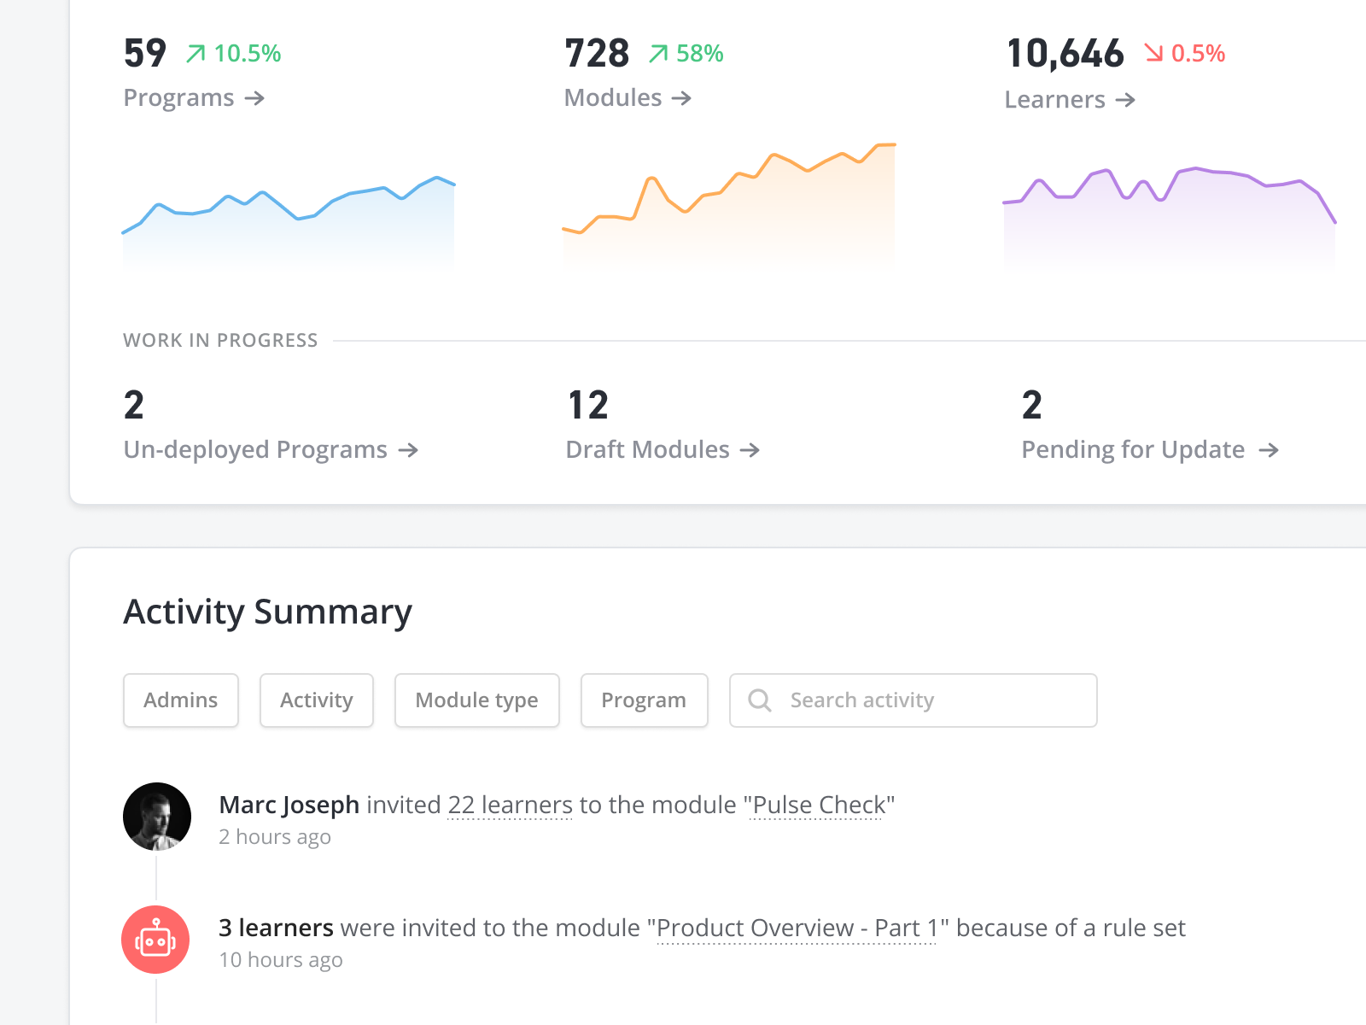Click the Pending for Update arrow icon

tap(1270, 450)
